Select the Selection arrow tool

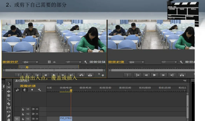point(9,83)
